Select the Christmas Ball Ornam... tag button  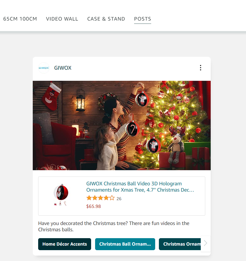(x=125, y=244)
